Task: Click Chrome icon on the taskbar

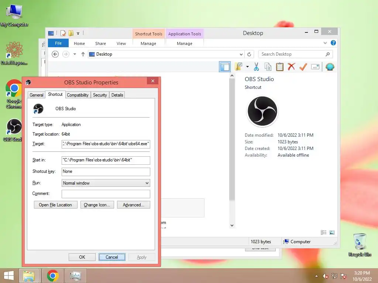Action: tap(53, 276)
